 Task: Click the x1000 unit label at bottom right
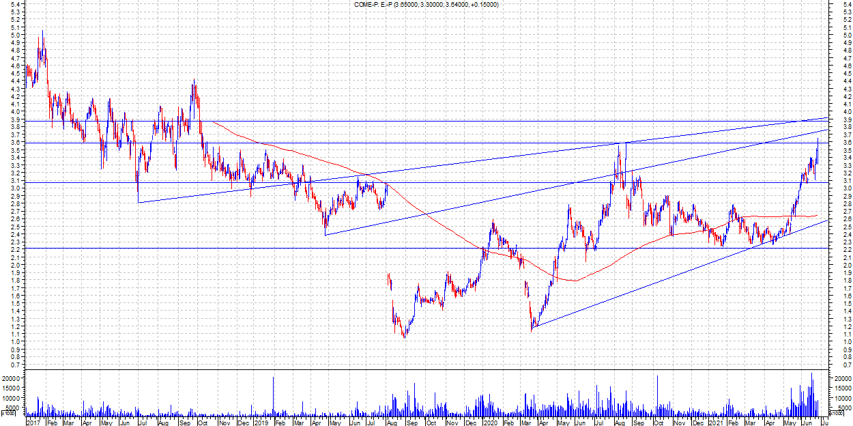pyautogui.click(x=836, y=414)
